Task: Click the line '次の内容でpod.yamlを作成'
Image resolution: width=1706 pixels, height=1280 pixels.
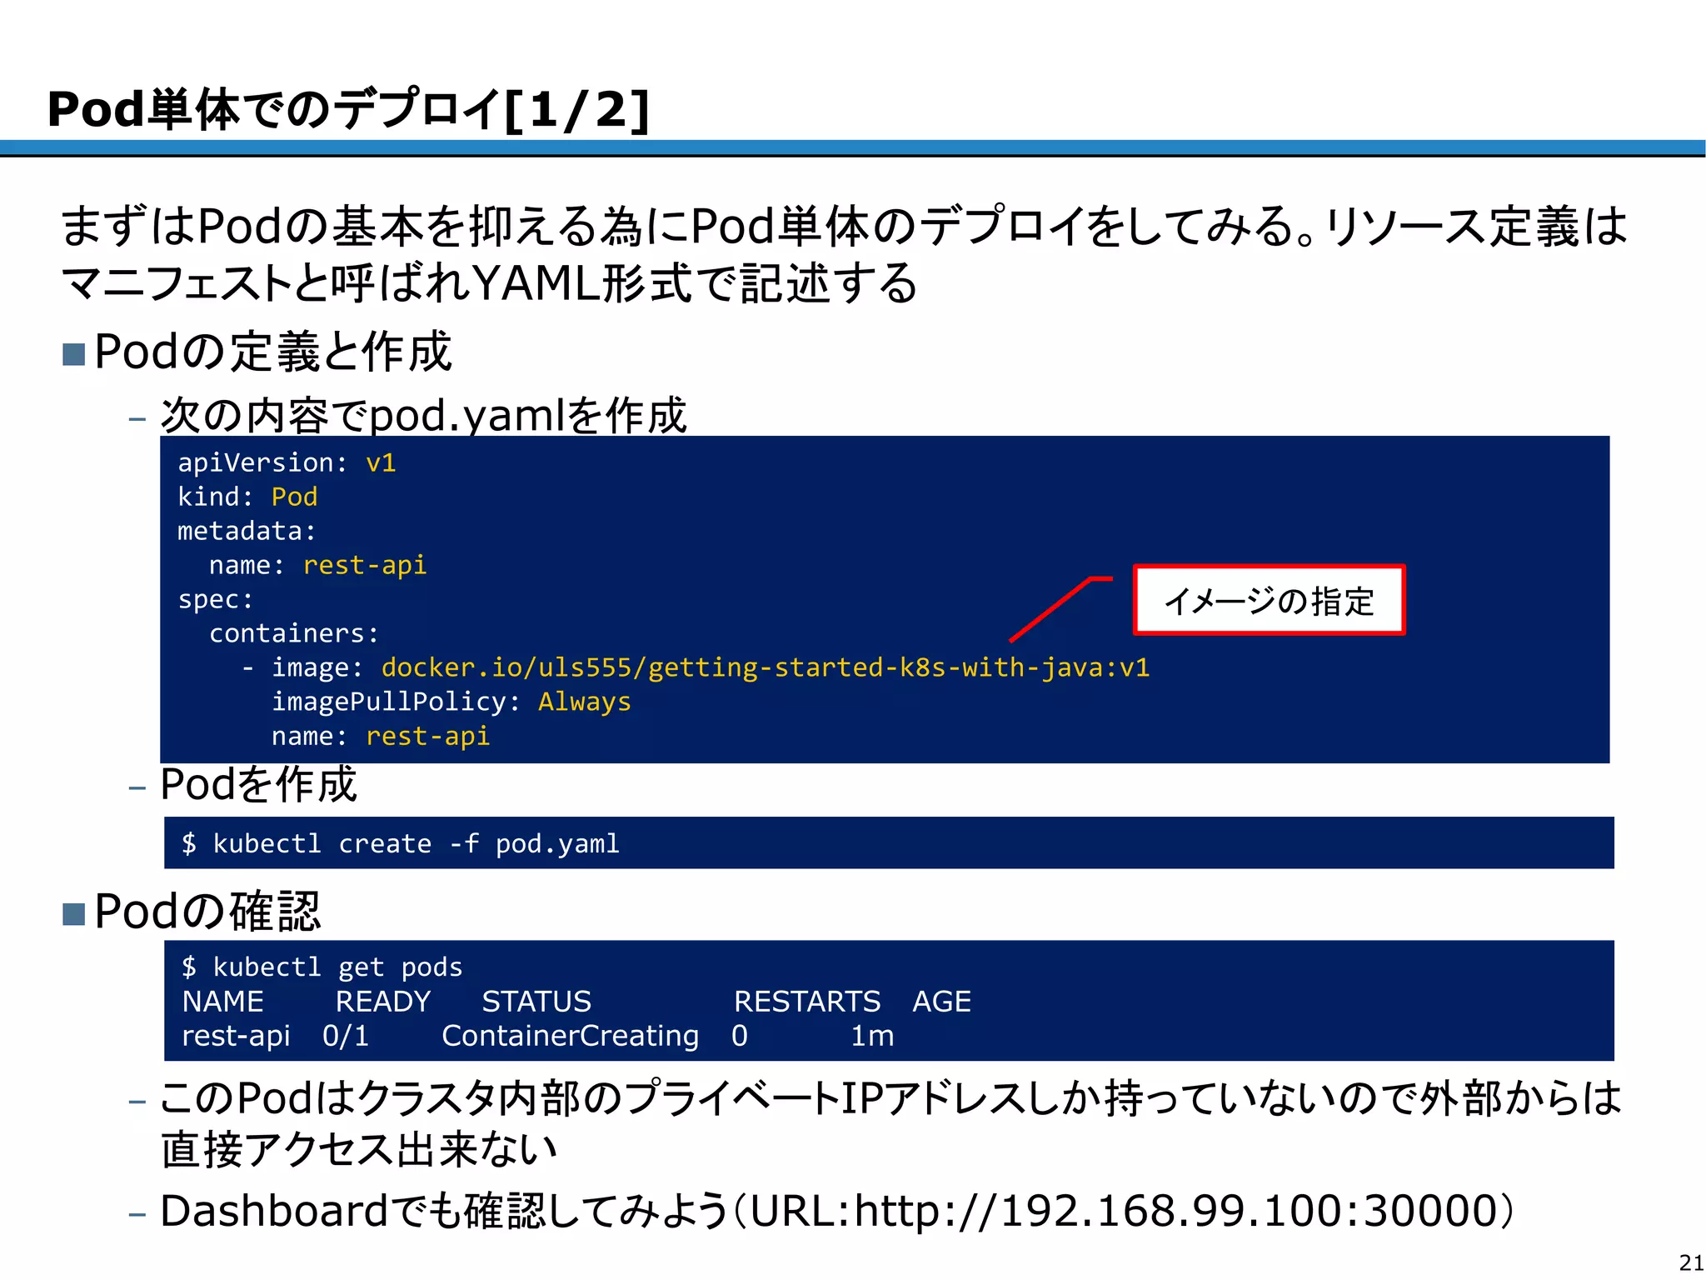Action: click(x=423, y=415)
